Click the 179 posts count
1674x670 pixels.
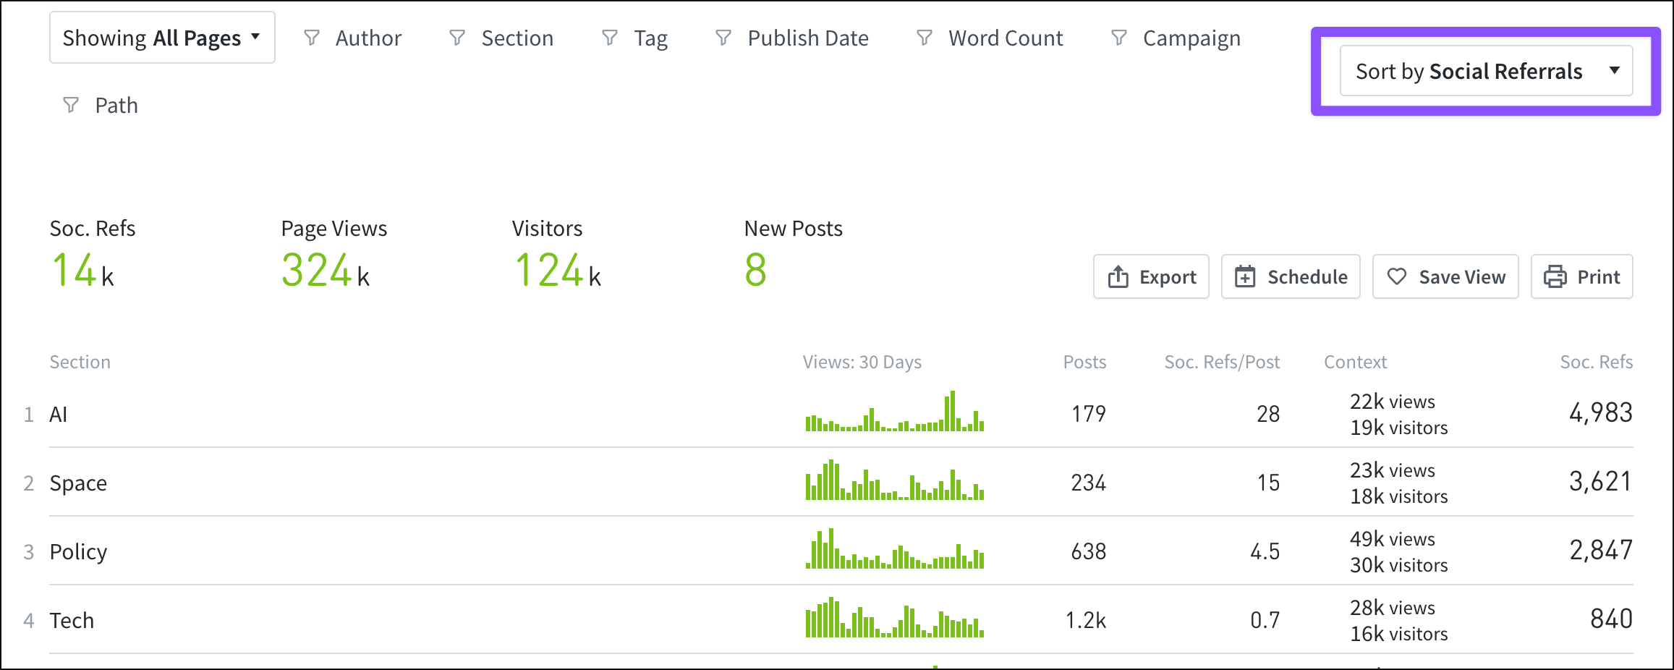[x=1089, y=414]
